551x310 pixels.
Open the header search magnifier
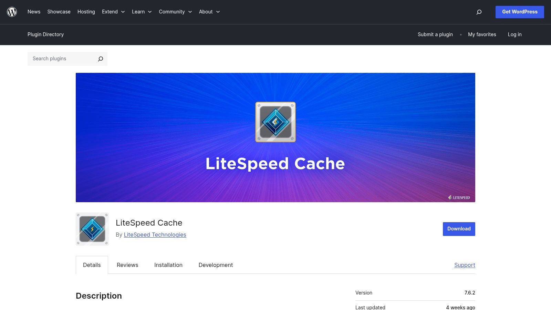pyautogui.click(x=479, y=12)
